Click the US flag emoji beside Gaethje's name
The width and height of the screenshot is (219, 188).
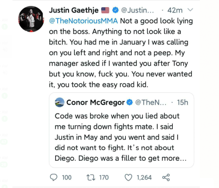(x=105, y=10)
